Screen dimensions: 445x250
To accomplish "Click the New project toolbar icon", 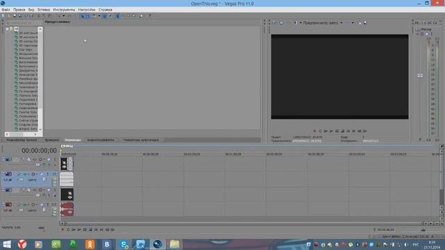I will 3,16.
